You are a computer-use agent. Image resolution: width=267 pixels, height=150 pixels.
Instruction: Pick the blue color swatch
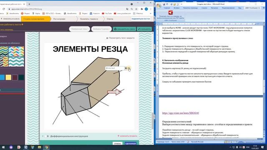click(2, 77)
